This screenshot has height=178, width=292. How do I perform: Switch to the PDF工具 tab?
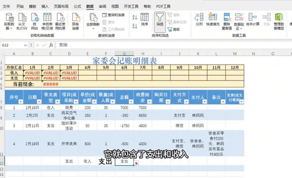tap(163, 6)
